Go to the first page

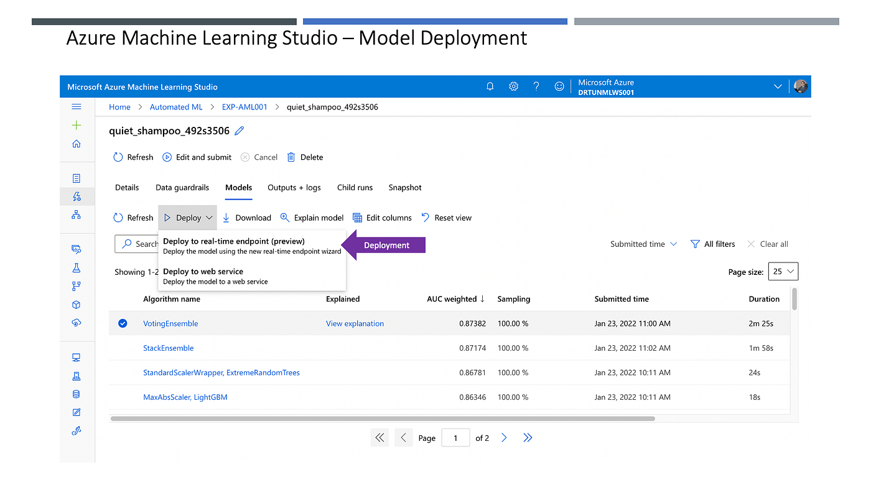380,438
